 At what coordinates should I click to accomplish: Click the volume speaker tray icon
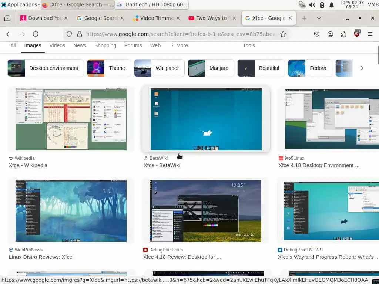coord(312,5)
